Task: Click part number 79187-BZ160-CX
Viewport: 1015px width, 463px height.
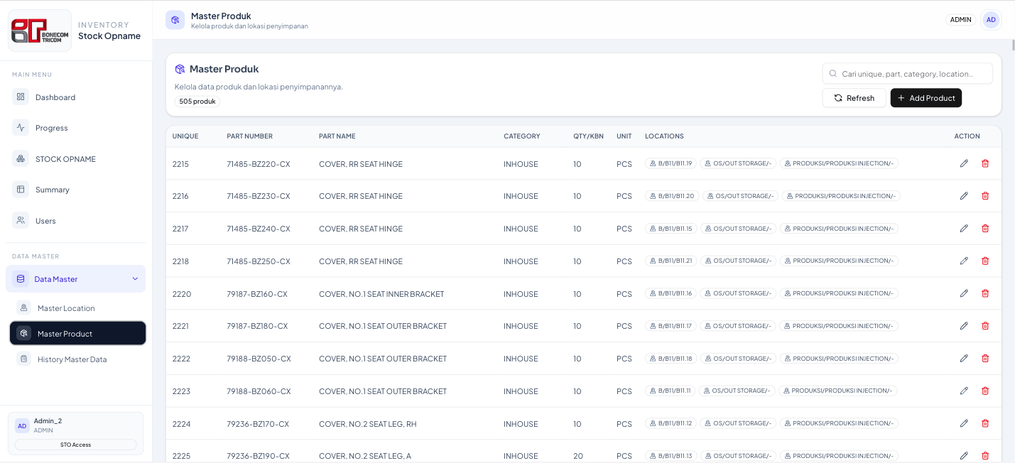Action: (x=257, y=294)
